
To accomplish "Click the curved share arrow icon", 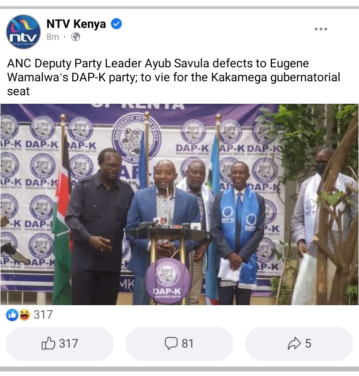I will [294, 343].
